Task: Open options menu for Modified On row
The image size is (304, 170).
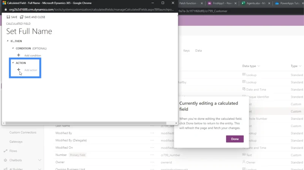Action: pos(152,148)
